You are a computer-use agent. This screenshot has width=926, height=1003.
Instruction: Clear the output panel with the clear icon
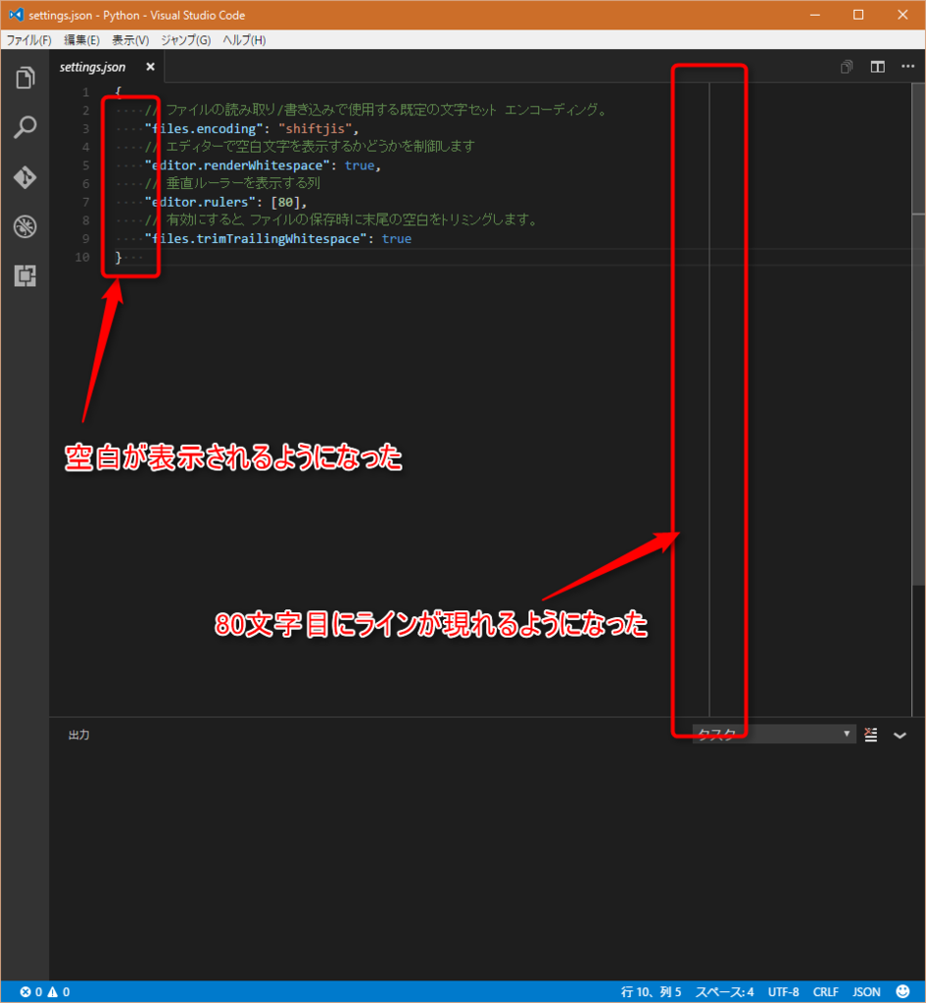tap(871, 735)
